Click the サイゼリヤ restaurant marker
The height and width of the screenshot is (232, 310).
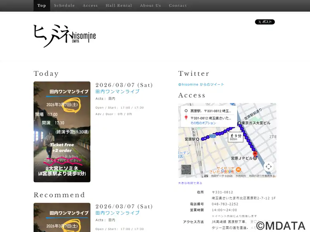tap(238, 169)
